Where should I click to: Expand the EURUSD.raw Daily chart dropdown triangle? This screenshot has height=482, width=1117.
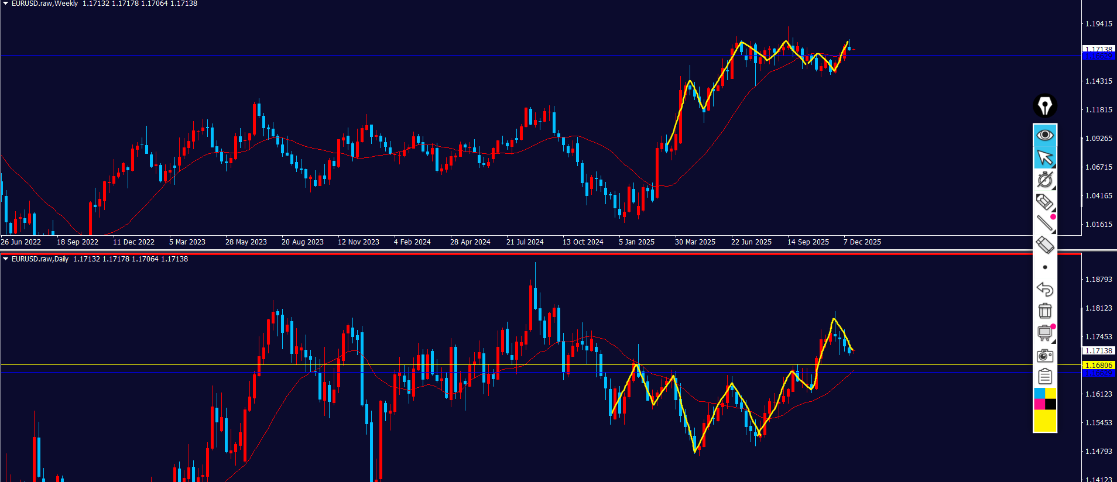click(5, 259)
